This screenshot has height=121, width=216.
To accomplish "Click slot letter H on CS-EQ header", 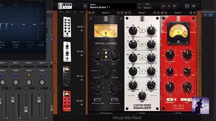I will 155,13.
